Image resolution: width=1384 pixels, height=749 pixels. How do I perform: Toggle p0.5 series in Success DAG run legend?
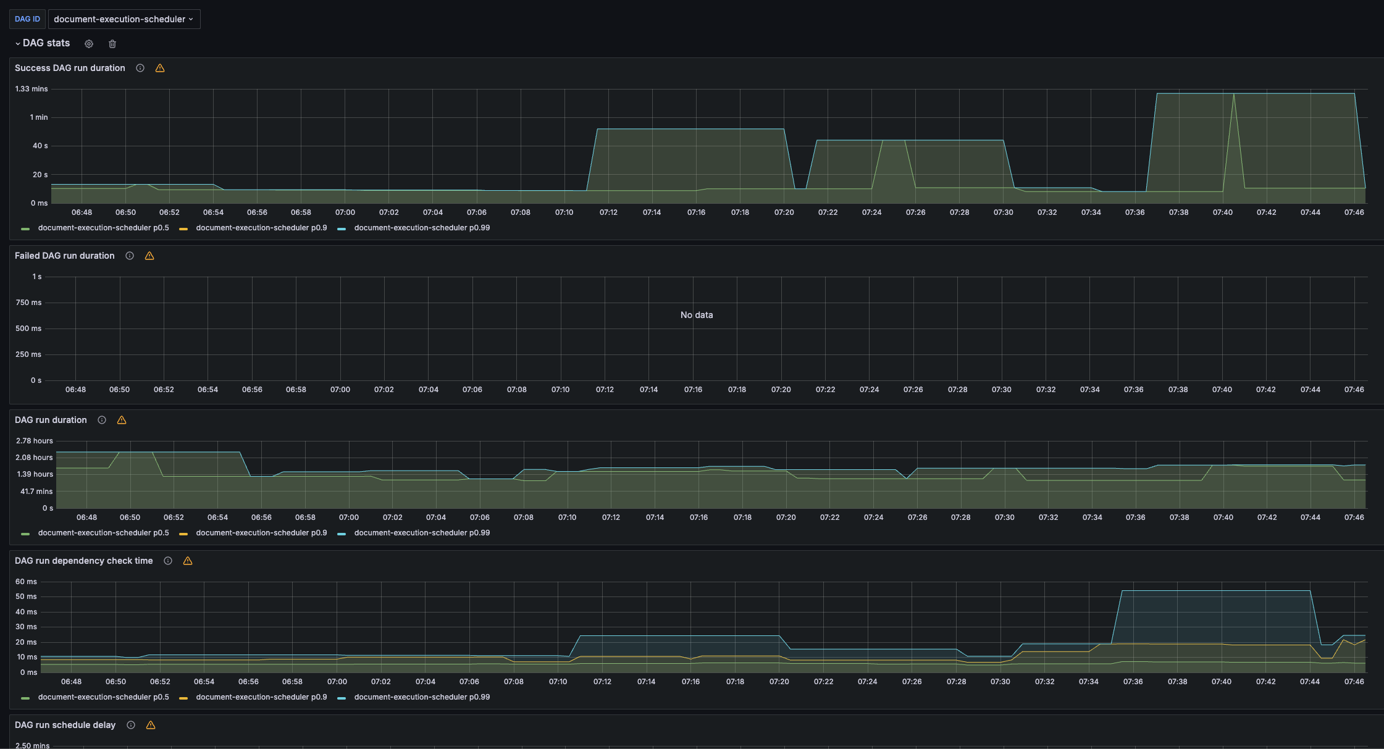click(103, 228)
